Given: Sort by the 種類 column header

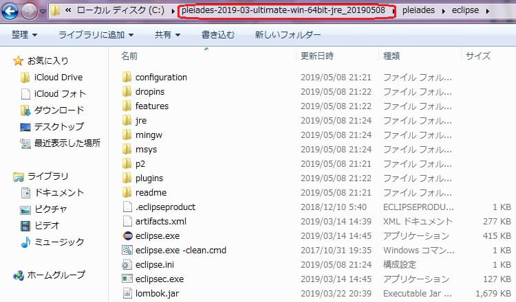Looking at the screenshot, I should [x=391, y=56].
